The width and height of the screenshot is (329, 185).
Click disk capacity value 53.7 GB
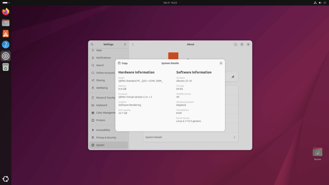click(122, 113)
